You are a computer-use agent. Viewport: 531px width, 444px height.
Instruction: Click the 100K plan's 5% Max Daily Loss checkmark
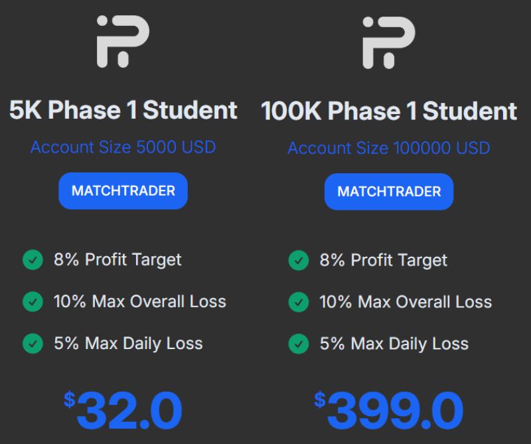298,344
